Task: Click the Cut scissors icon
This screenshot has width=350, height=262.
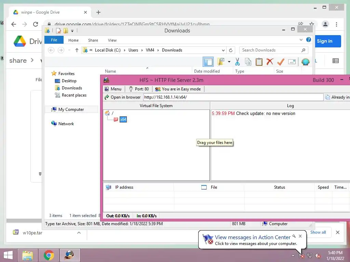Action: (237, 62)
